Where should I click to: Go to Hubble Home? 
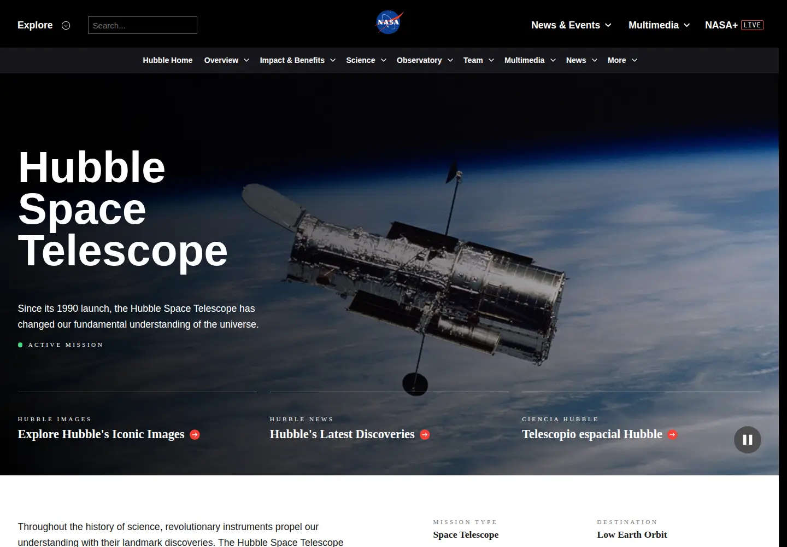pyautogui.click(x=168, y=60)
